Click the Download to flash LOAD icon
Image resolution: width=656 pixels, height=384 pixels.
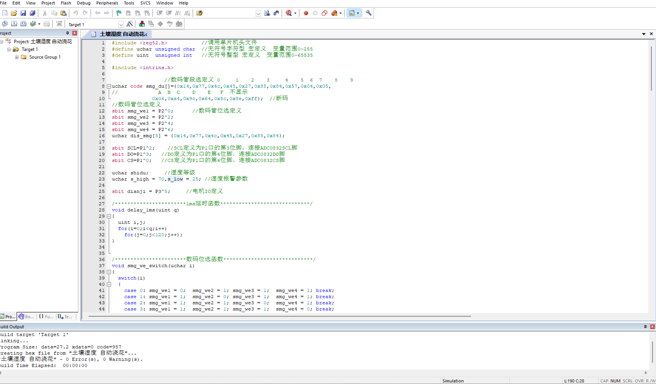click(x=59, y=24)
